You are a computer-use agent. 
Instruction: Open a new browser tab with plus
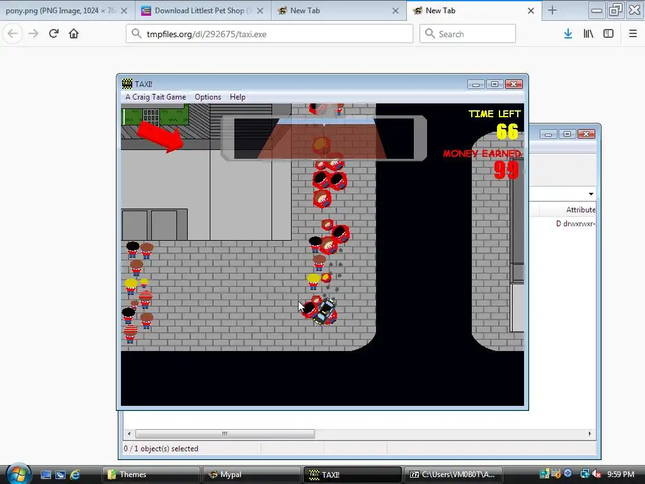coord(552,11)
